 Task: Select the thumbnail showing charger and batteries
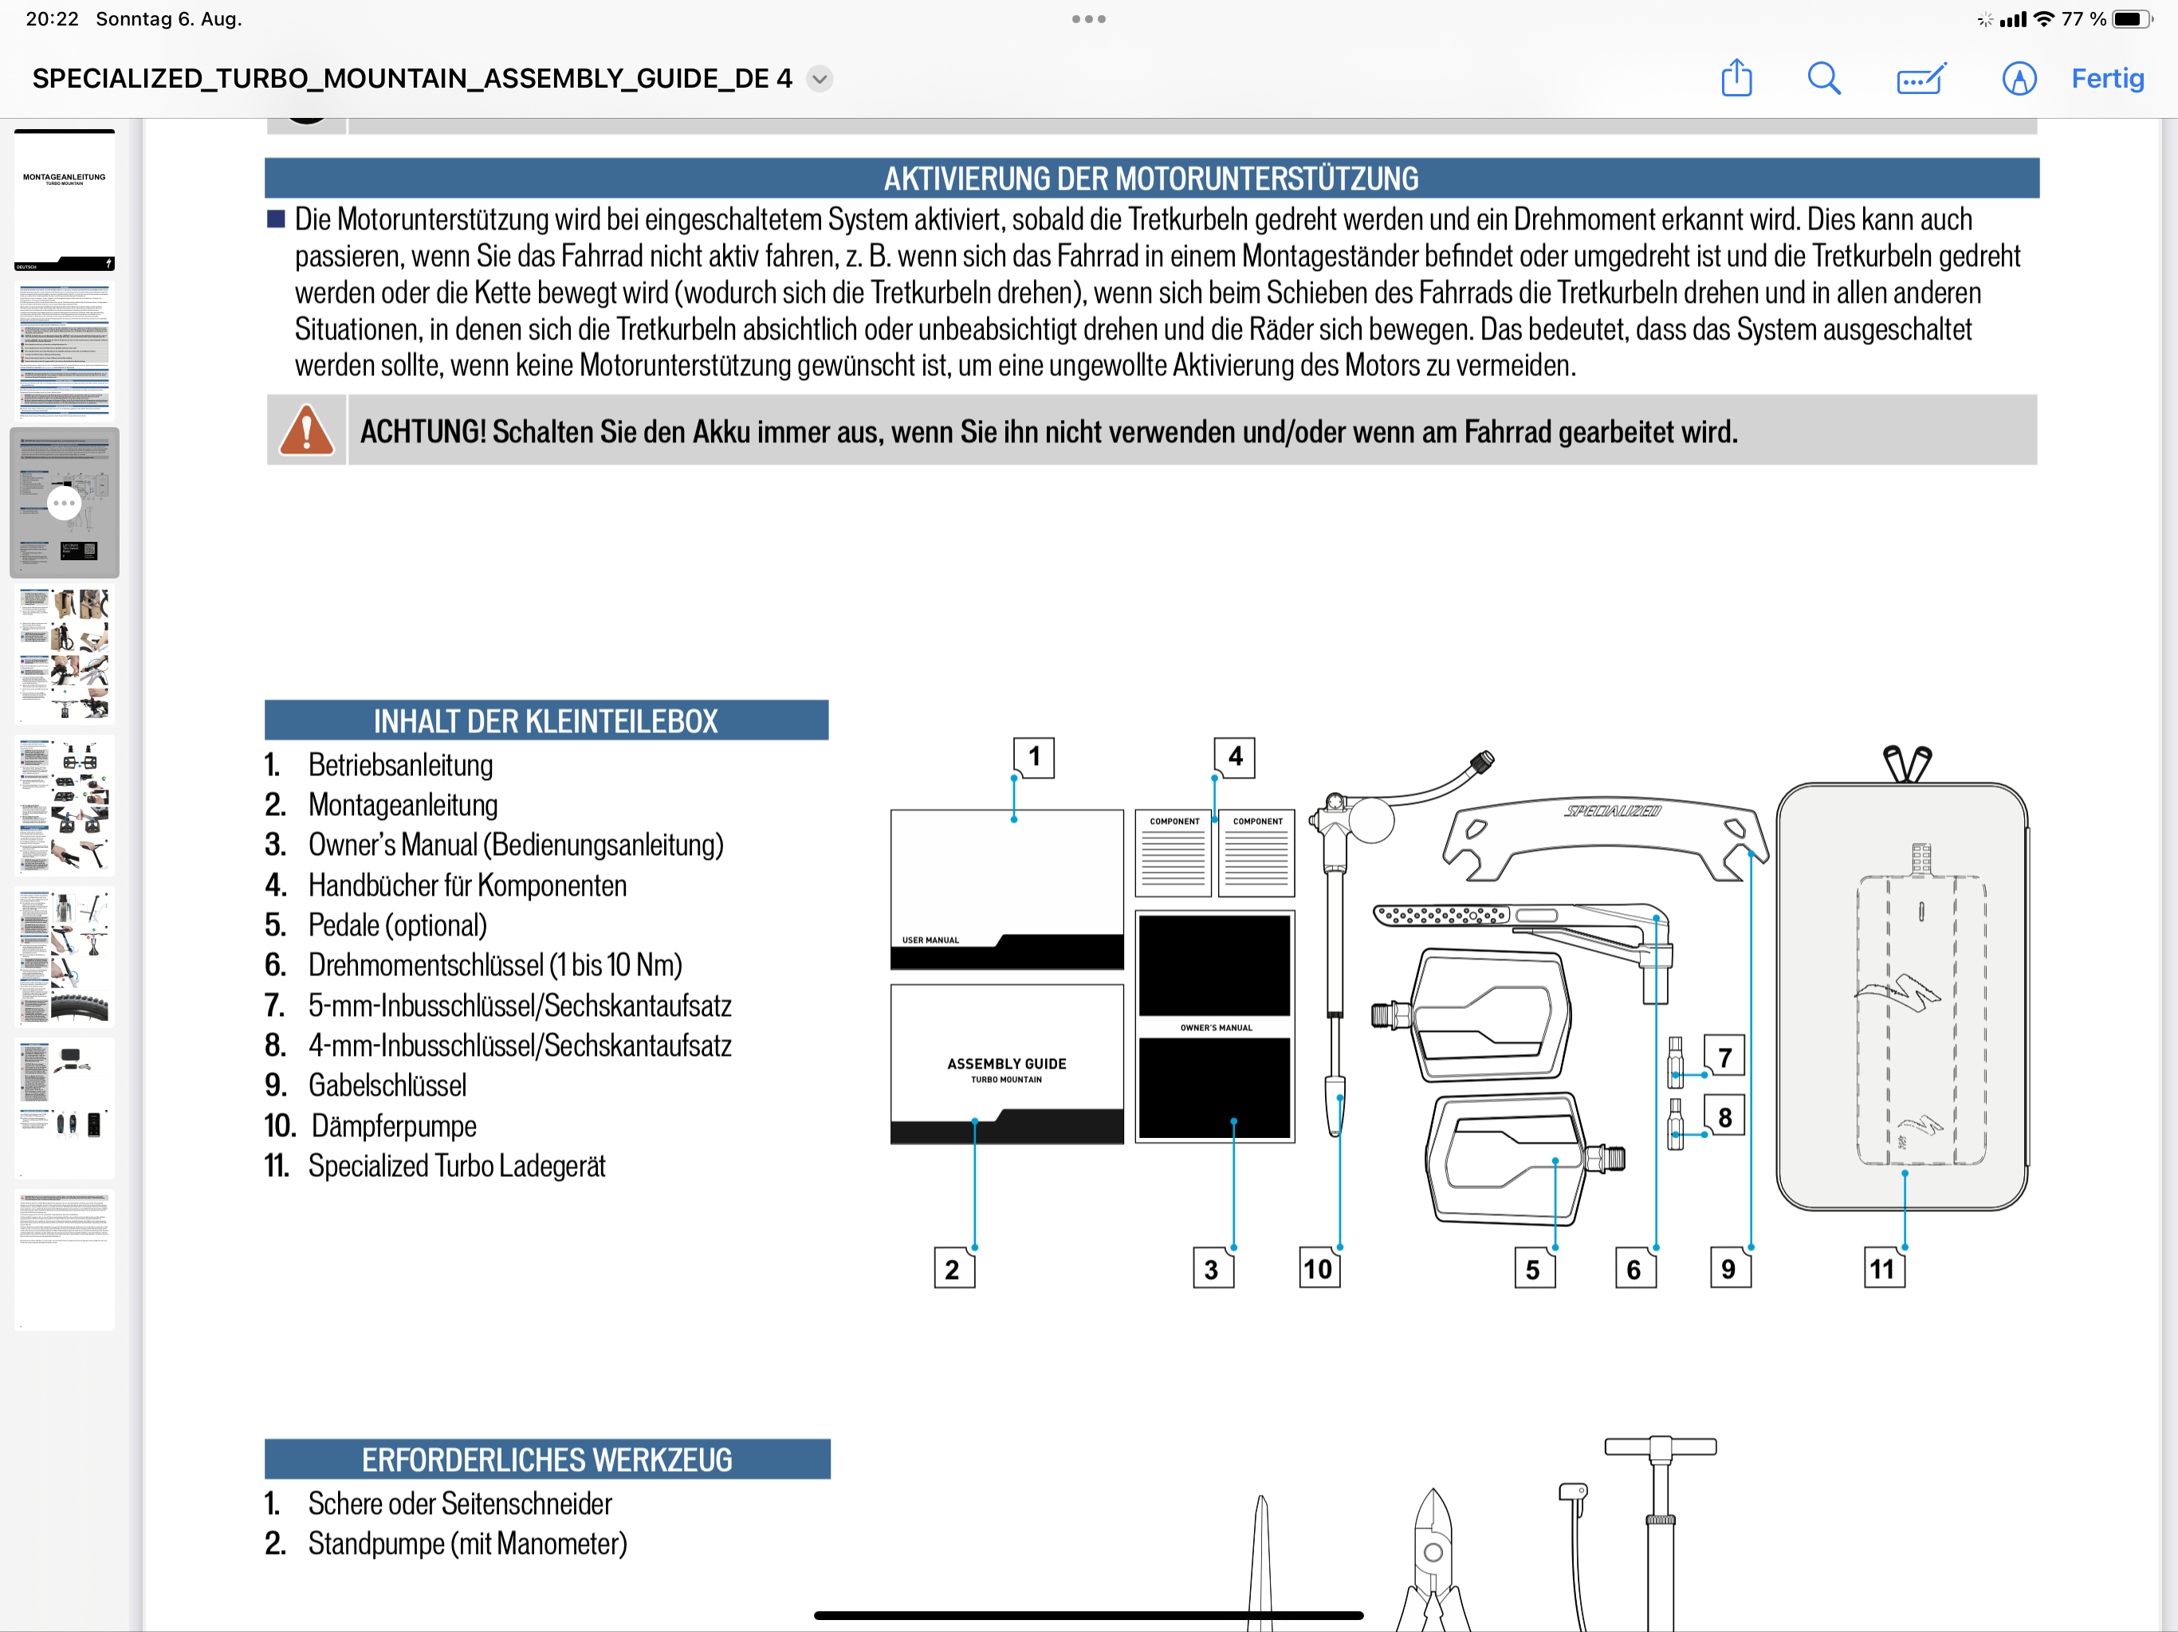point(64,1108)
